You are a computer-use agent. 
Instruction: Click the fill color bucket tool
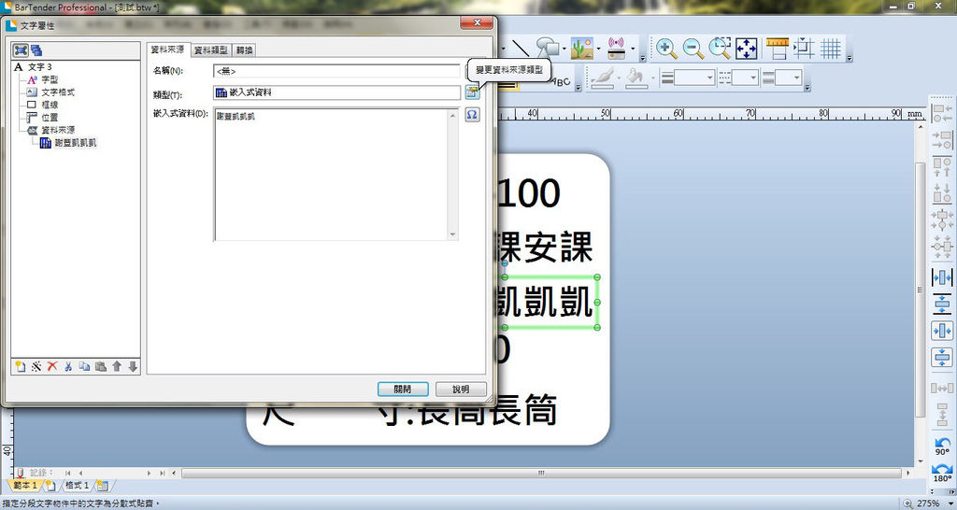[636, 78]
